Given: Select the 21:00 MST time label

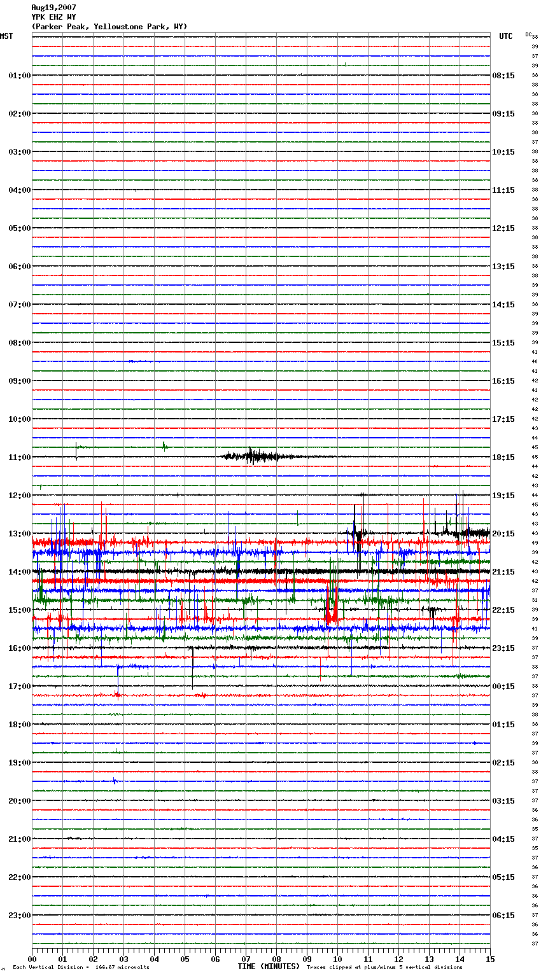Looking at the screenshot, I should pos(19,839).
